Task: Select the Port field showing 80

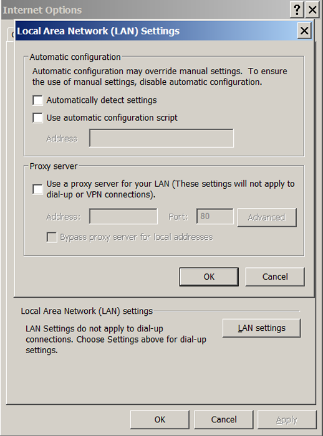Action: pyautogui.click(x=215, y=216)
